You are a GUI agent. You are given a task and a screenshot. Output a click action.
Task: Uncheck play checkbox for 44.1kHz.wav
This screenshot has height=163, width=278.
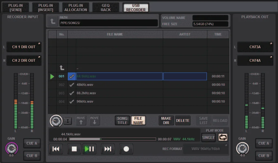[72, 76]
